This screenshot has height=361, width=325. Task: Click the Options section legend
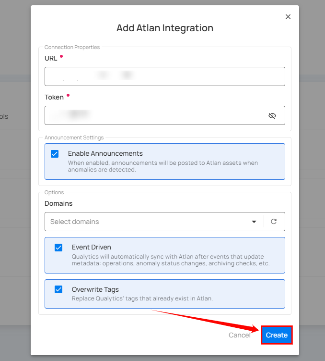point(54,192)
